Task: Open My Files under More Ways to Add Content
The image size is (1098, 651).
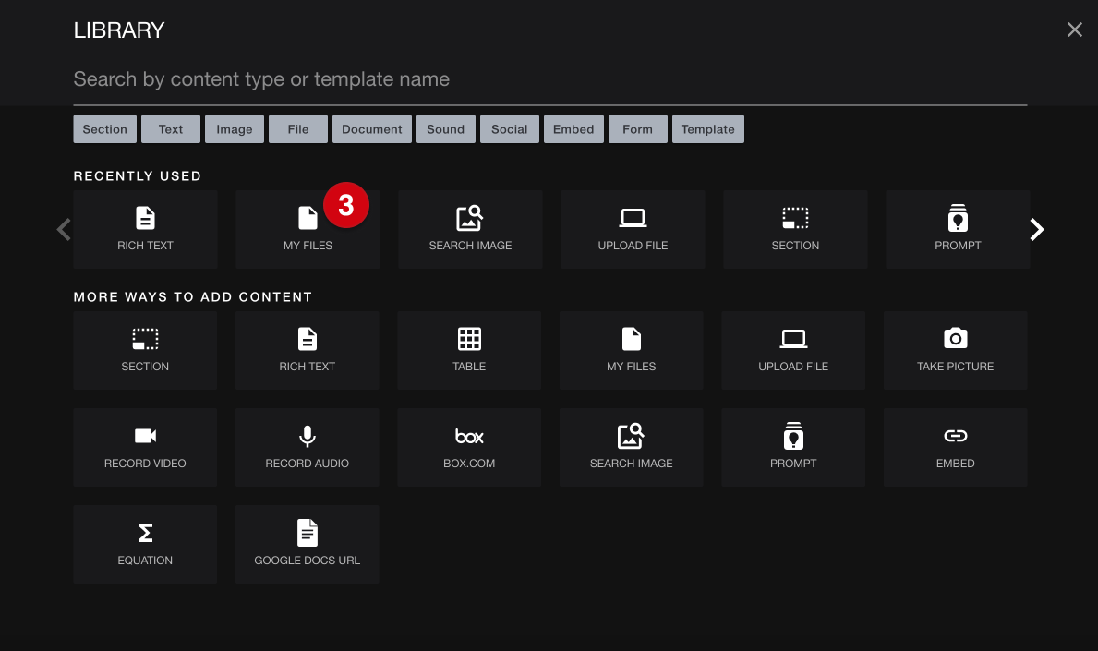Action: [x=631, y=351]
